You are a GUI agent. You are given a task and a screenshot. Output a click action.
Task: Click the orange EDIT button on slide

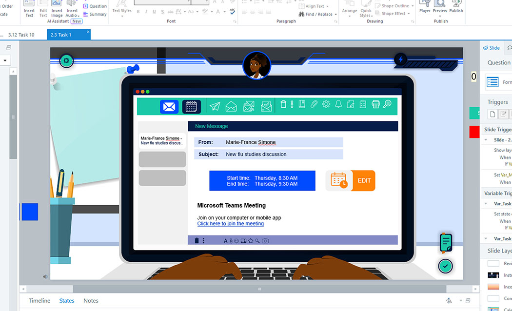point(364,180)
